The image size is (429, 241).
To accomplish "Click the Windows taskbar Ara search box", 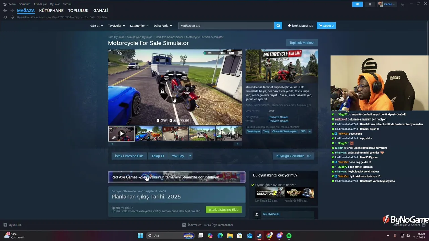I will [x=170, y=236].
